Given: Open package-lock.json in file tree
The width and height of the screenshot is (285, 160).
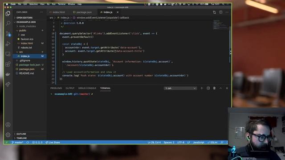Looking at the screenshot, I should pos(30,65).
